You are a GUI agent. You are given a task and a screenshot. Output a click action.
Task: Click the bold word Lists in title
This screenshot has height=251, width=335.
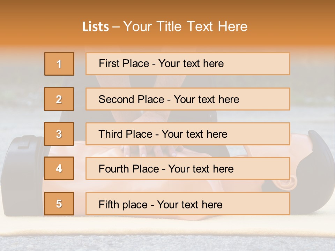tap(96, 27)
